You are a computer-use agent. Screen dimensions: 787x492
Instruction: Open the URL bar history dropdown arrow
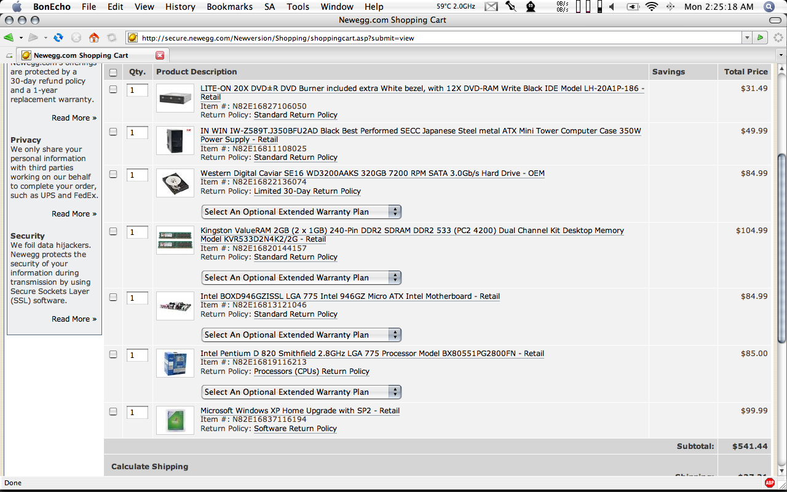click(x=747, y=38)
